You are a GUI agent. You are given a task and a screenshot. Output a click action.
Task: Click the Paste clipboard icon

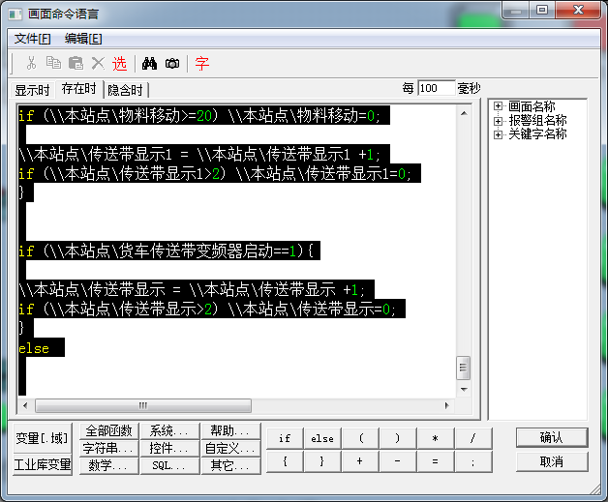76,63
